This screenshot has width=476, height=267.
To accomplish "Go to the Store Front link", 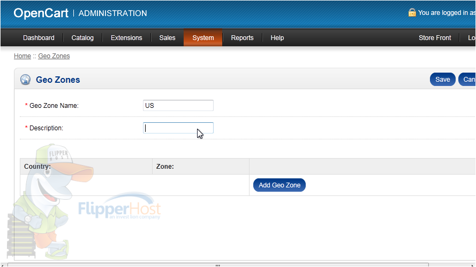I will [435, 38].
